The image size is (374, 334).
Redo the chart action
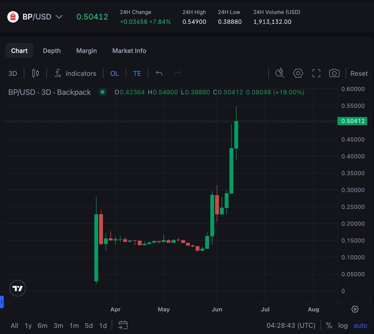pyautogui.click(x=177, y=73)
